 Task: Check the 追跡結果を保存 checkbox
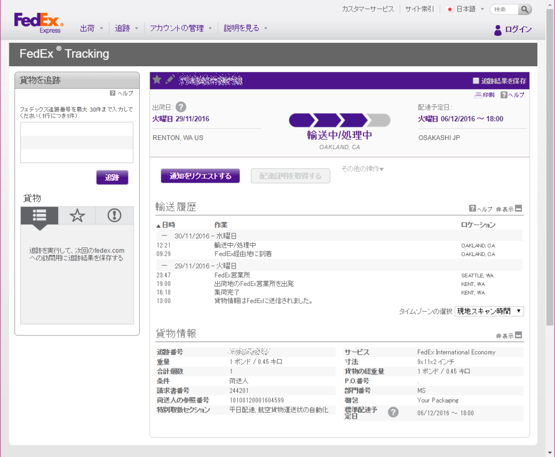point(476,81)
